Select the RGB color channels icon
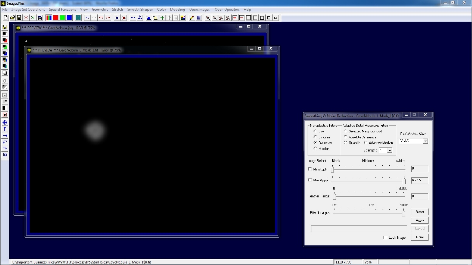This screenshot has height=265, width=472. [49, 18]
